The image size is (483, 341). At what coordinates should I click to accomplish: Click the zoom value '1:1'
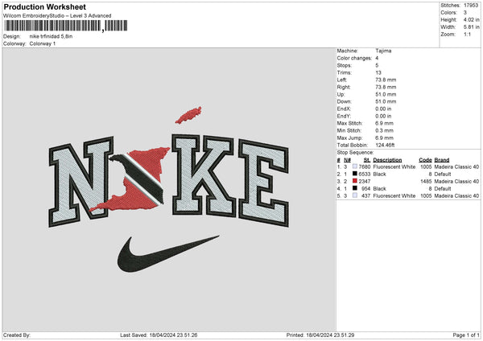point(467,34)
